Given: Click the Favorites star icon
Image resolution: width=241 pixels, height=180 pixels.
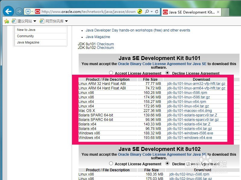Looking at the screenshot, I should click(x=7, y=21).
